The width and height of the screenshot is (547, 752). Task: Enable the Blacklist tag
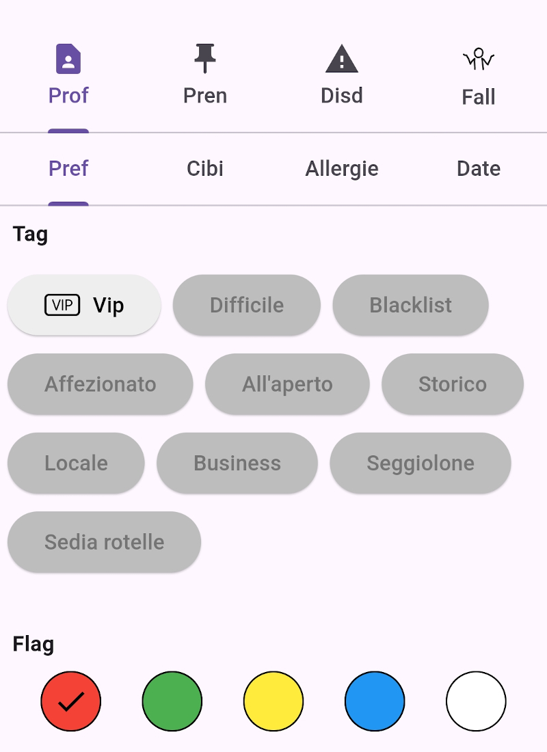click(x=411, y=305)
